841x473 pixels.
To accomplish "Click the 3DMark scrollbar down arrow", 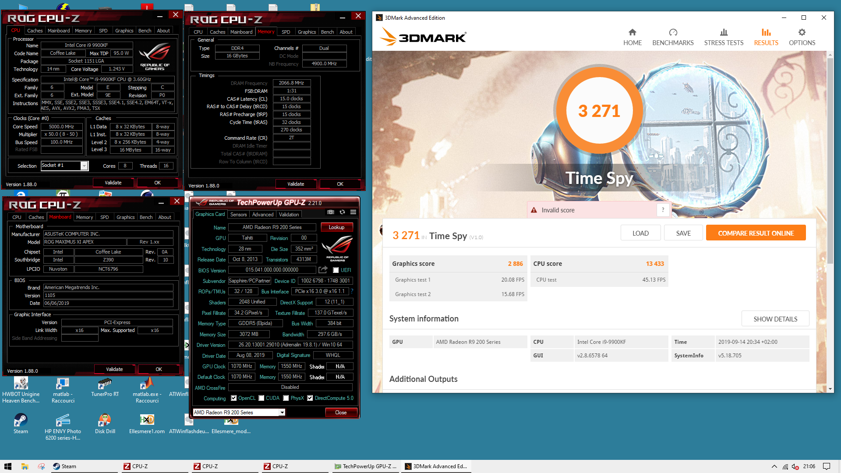I will [830, 388].
